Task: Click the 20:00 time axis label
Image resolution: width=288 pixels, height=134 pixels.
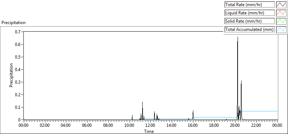Action: (x=235, y=125)
